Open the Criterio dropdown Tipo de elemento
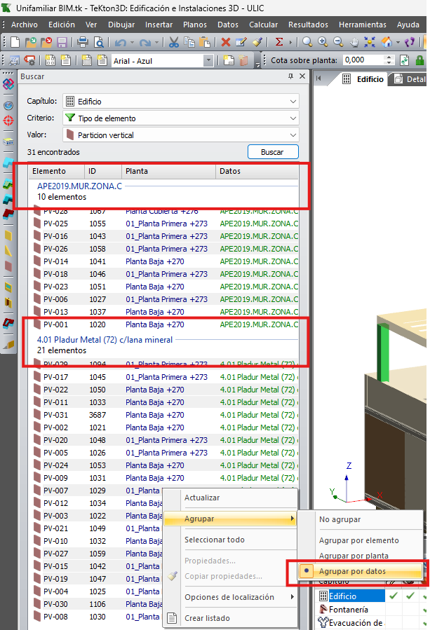Viewport: 430px width, 630px height. [x=180, y=118]
